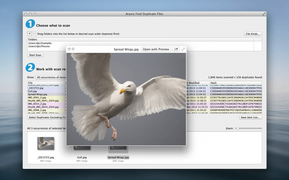The height and width of the screenshot is (180, 289).
Task: Click the full-screen arrows in the Quick Look preview
Action: pyautogui.click(x=183, y=49)
